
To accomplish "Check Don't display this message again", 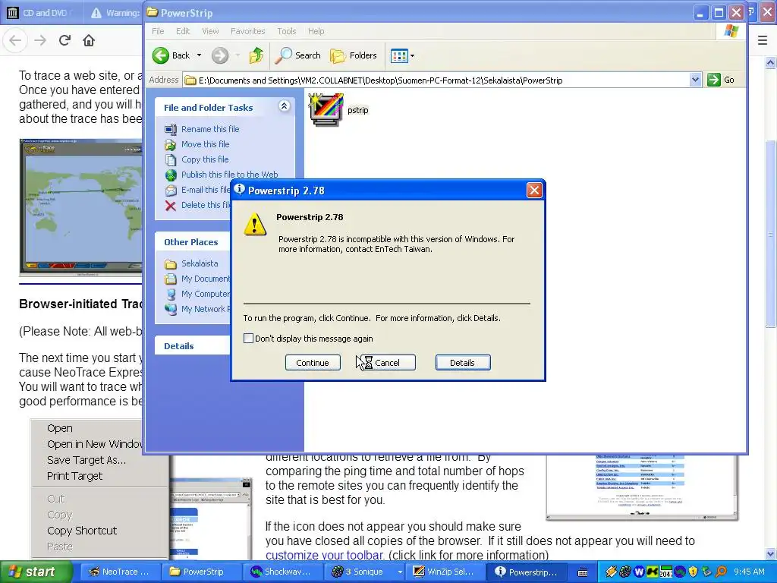I will pyautogui.click(x=248, y=339).
